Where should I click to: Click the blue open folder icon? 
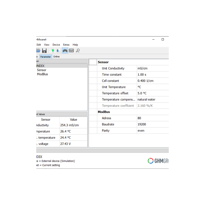tap(38, 50)
